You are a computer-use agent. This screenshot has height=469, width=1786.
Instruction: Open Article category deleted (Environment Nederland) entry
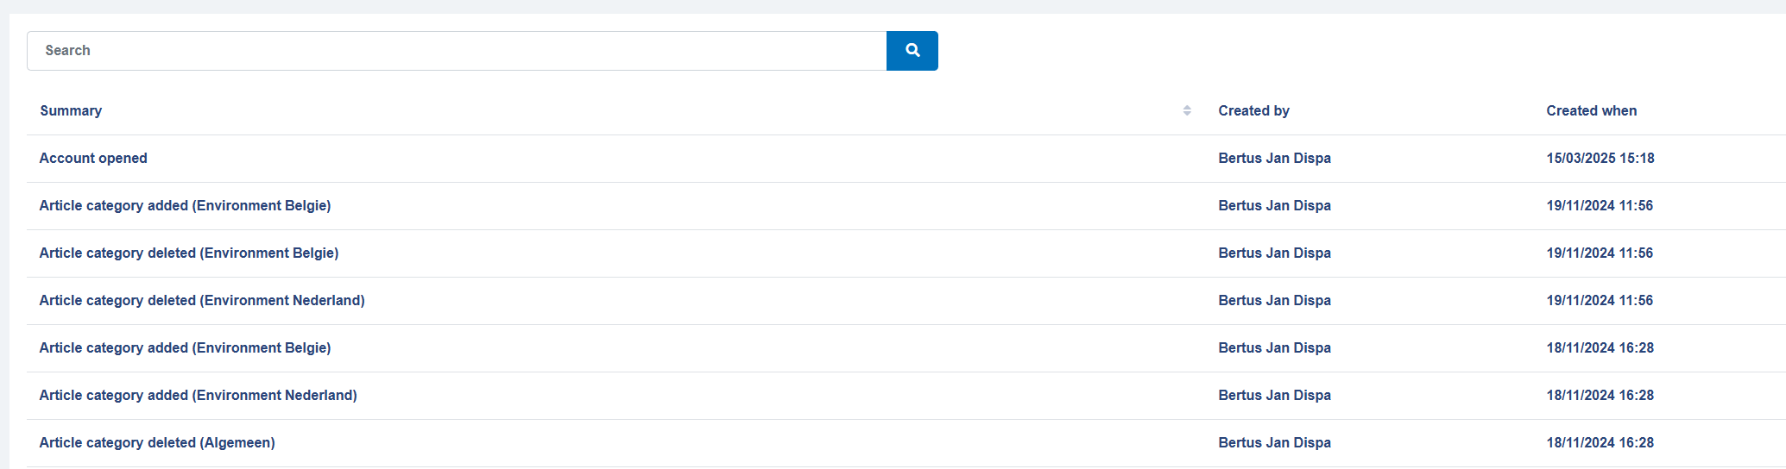point(202,300)
